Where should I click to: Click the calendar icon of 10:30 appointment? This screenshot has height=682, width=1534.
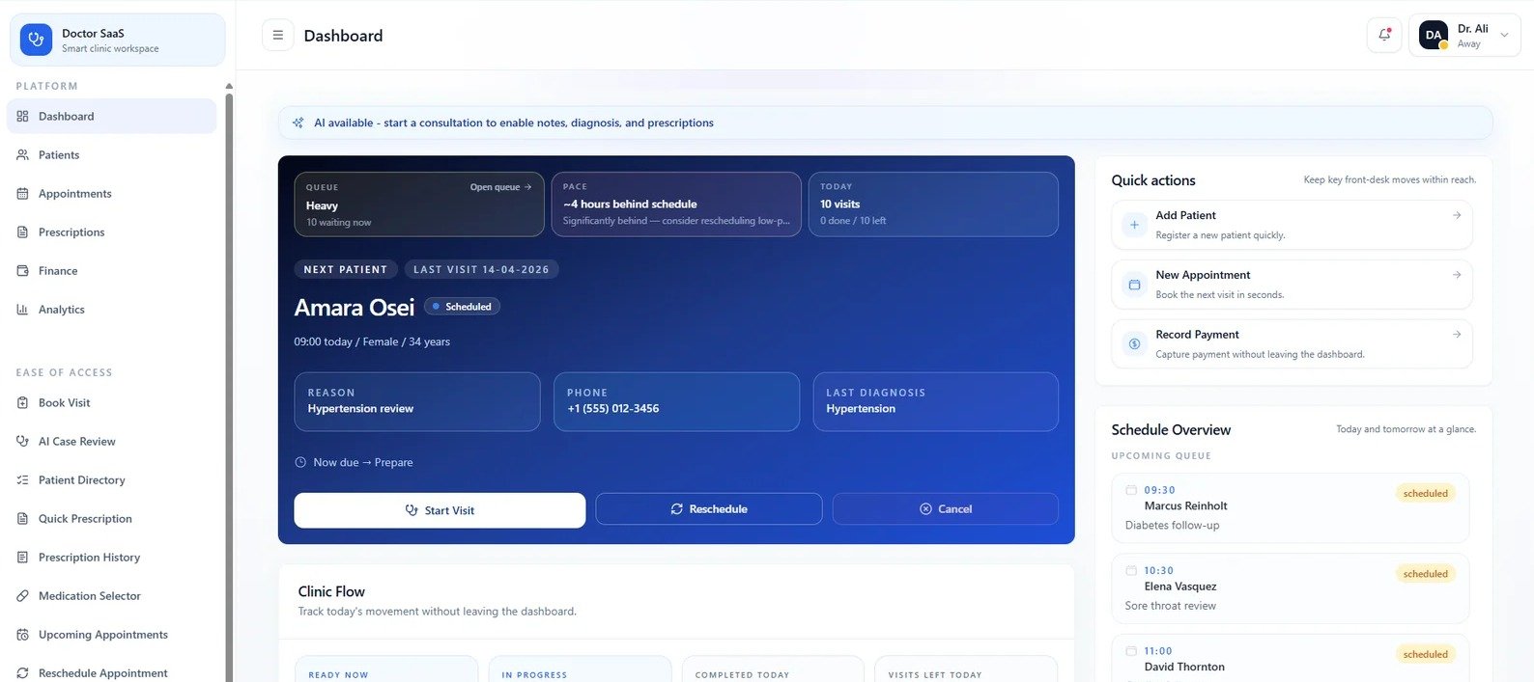(1131, 570)
